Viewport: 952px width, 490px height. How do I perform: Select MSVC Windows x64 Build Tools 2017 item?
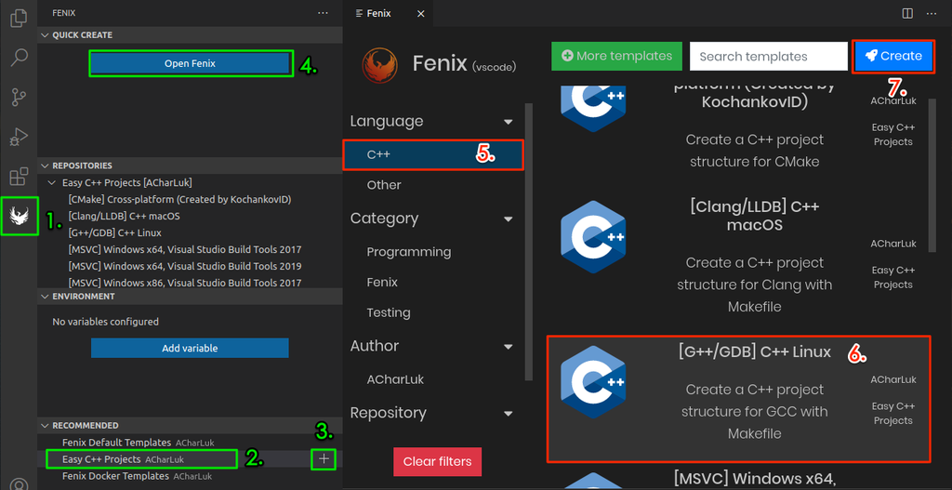pos(185,249)
